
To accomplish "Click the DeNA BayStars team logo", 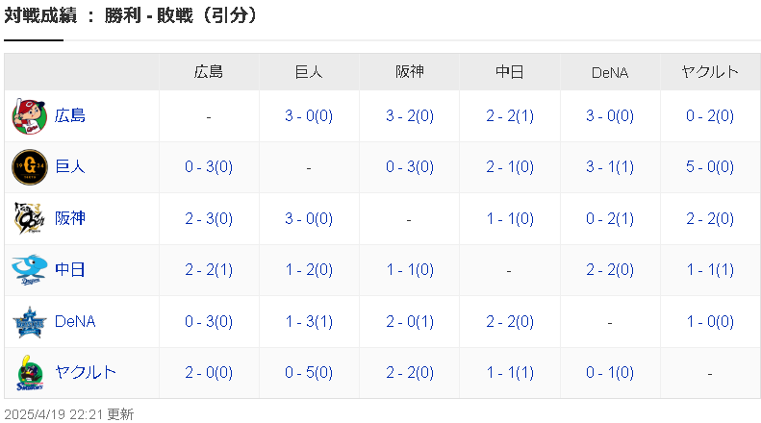I will pos(30,322).
